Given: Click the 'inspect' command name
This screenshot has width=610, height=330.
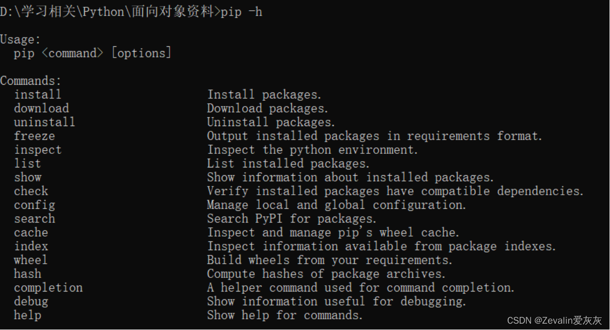Looking at the screenshot, I should (x=38, y=149).
